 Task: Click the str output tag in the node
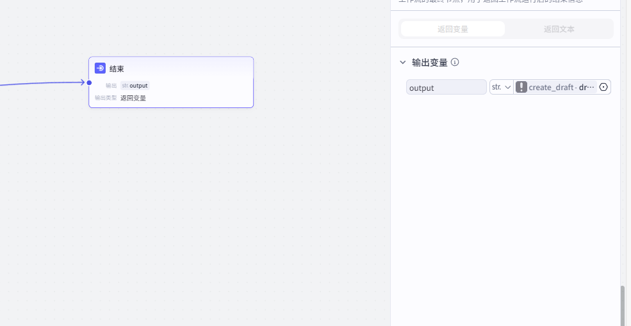pos(135,86)
